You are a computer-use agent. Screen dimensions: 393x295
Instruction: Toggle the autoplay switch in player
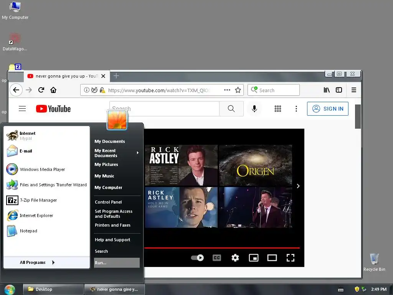197,258
